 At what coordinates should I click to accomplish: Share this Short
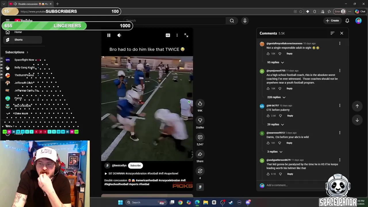200,154
